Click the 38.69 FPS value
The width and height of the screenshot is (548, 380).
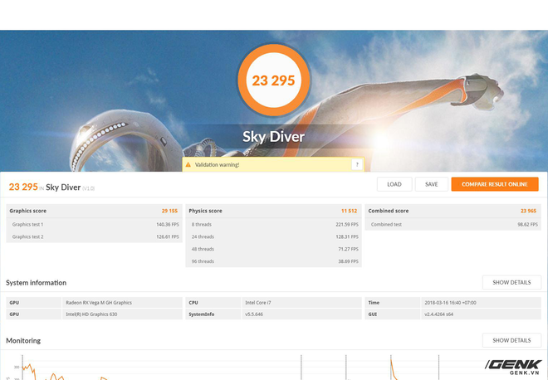[348, 261]
